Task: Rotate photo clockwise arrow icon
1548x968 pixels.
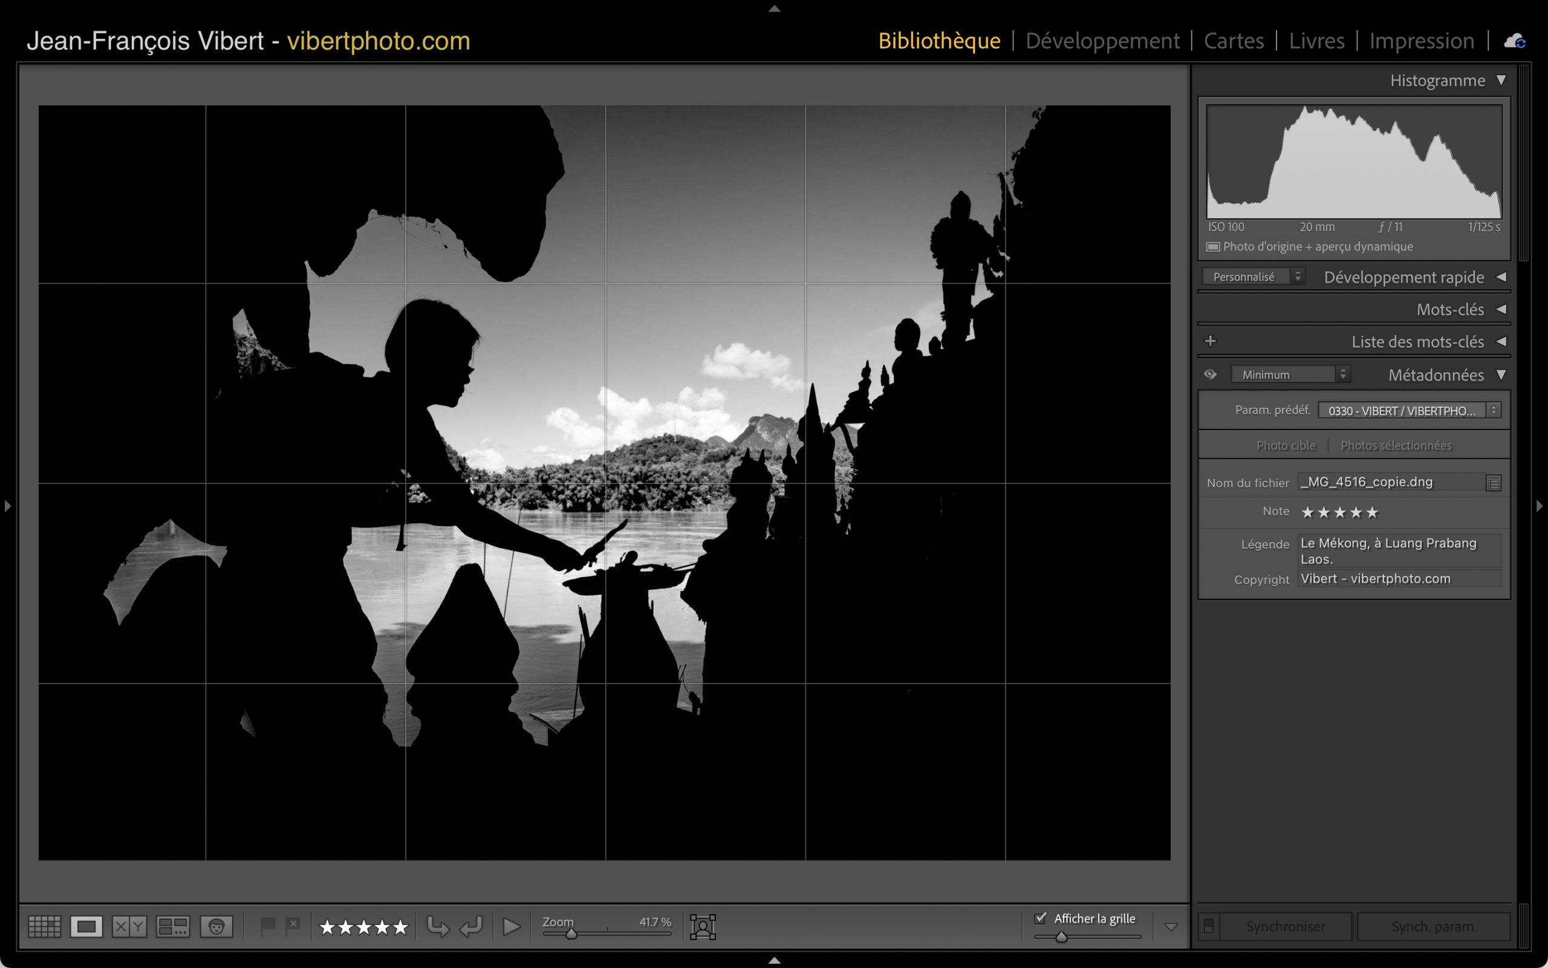Action: [x=472, y=926]
